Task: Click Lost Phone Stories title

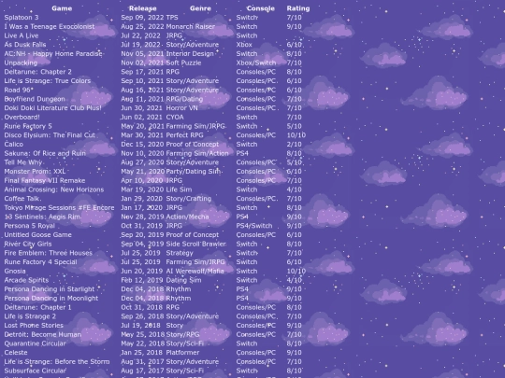Action: pos(34,326)
